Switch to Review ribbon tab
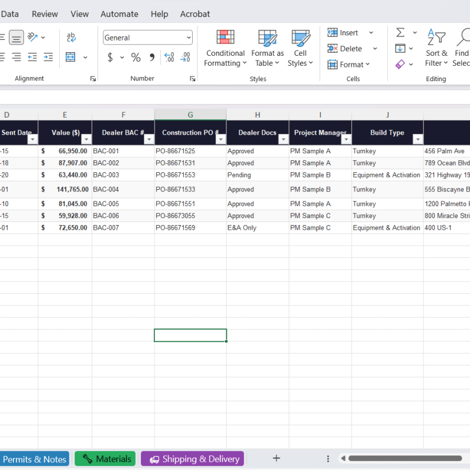Image resolution: width=470 pixels, height=470 pixels. pos(45,14)
